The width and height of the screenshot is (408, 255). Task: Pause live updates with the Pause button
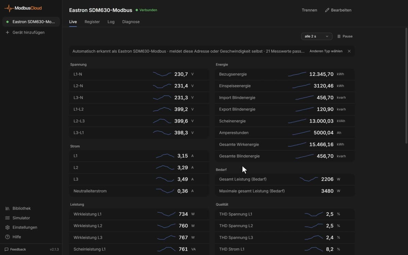coord(345,36)
